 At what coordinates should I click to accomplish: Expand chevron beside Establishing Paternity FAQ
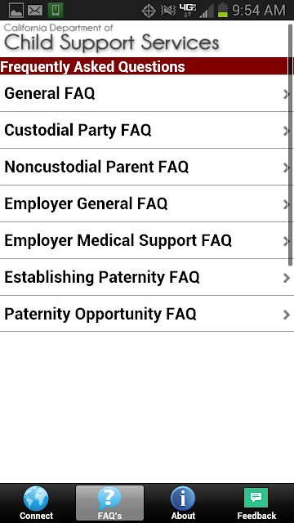(287, 278)
